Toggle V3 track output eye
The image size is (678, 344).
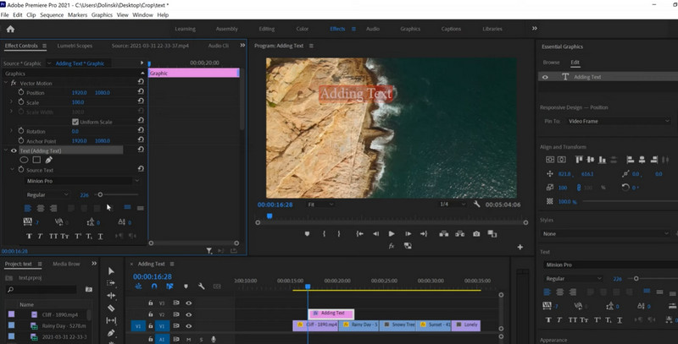(x=188, y=303)
